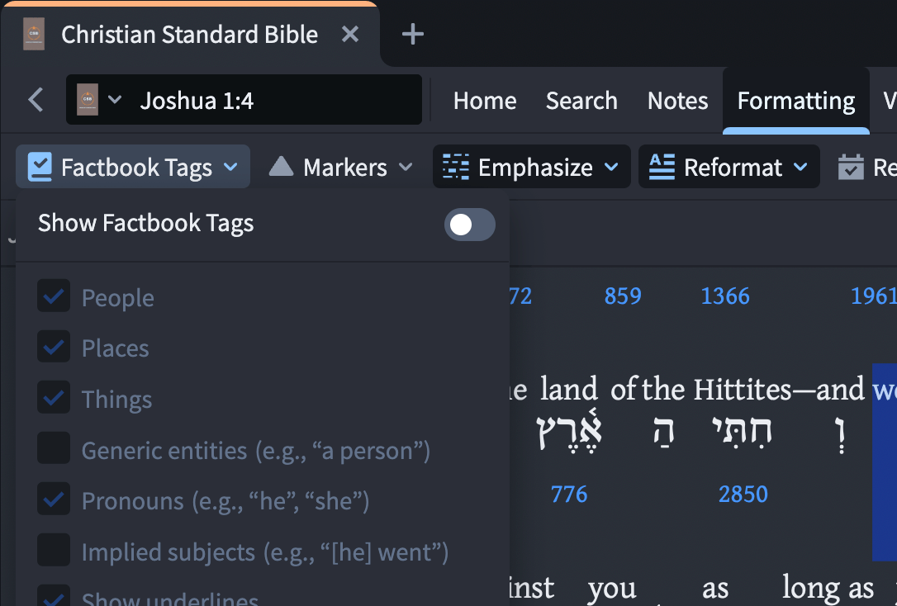The width and height of the screenshot is (897, 606).
Task: Click the Reformat text-layout icon
Action: pyautogui.click(x=662, y=167)
